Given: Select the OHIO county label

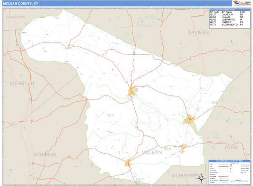Looking at the screenshot, I should pos(231,147).
